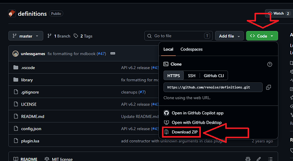Open the .vscode folder icon
The height and width of the screenshot is (161, 293).
(x=16, y=67)
